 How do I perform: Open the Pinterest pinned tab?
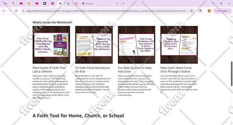point(52,3)
